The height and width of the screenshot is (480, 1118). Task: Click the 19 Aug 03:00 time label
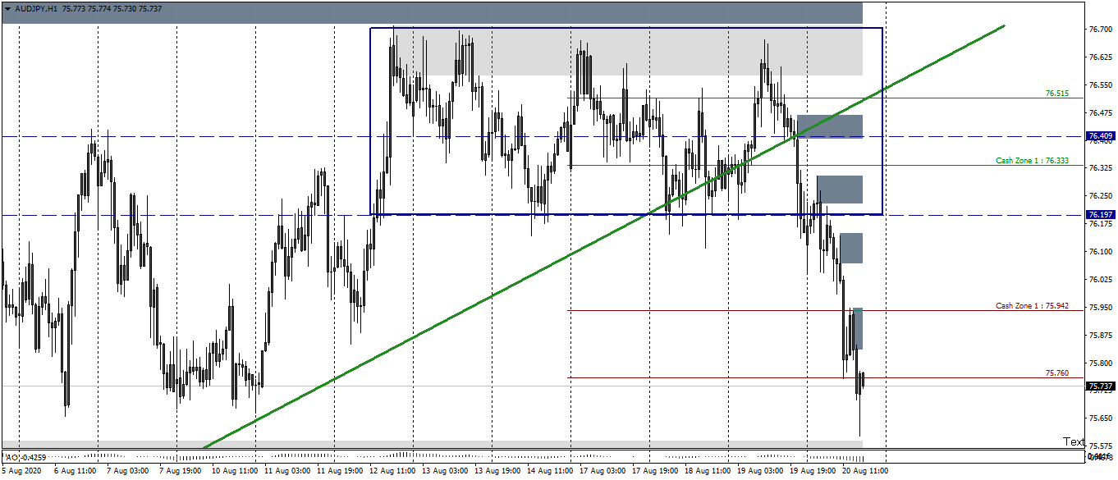[761, 472]
